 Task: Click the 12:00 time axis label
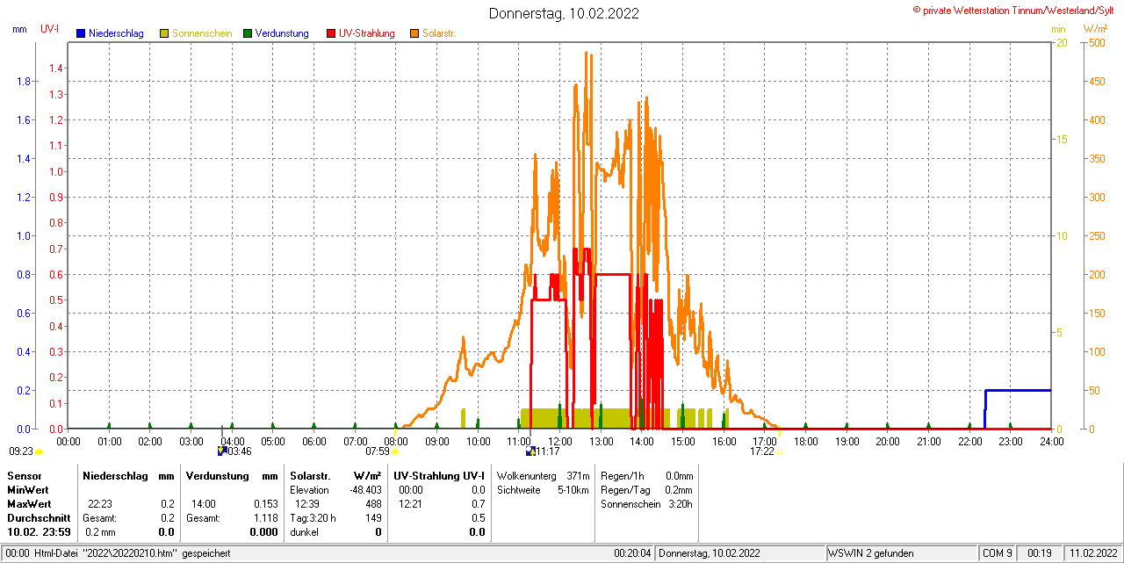coord(559,441)
